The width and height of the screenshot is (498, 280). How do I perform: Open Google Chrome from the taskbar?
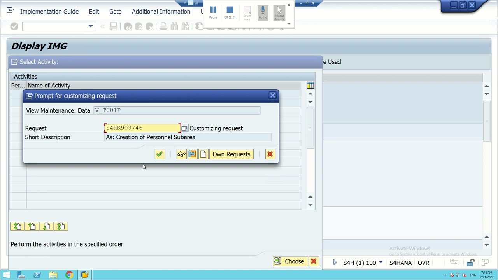pos(69,275)
